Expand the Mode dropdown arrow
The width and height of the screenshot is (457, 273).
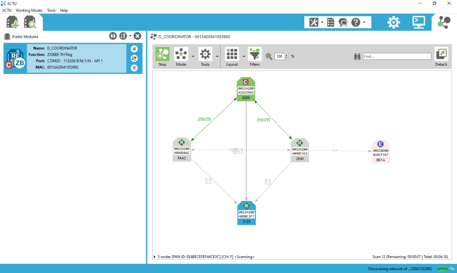[x=193, y=56]
